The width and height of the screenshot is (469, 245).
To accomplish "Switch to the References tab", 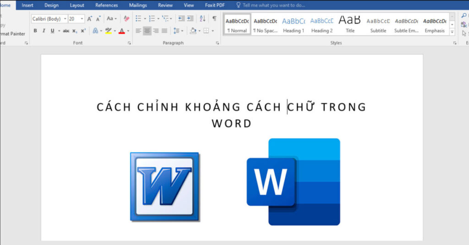I will [x=106, y=5].
